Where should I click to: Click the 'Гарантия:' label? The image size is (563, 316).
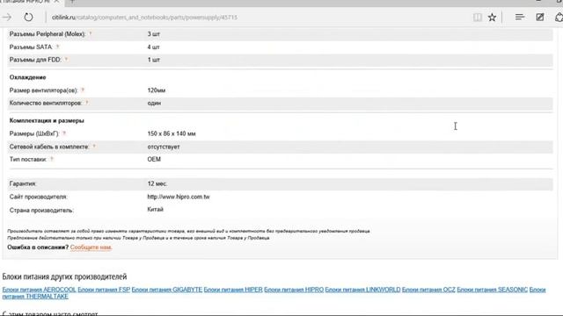[23, 183]
